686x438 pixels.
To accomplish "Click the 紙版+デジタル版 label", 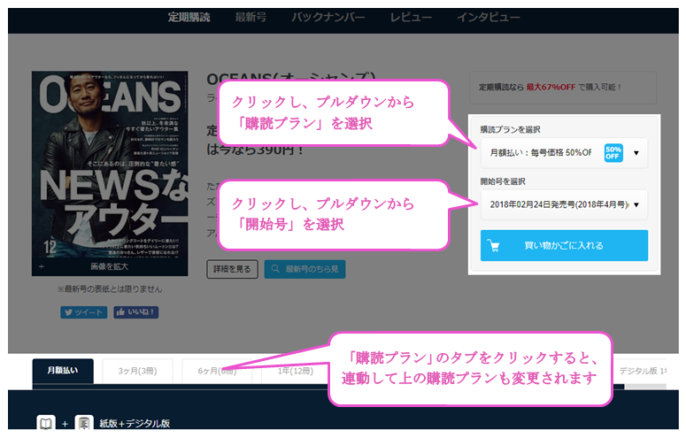I will pyautogui.click(x=135, y=424).
